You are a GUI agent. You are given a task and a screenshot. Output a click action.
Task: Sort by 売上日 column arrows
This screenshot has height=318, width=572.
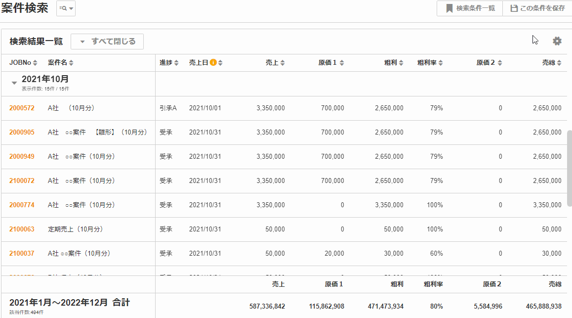(x=220, y=63)
